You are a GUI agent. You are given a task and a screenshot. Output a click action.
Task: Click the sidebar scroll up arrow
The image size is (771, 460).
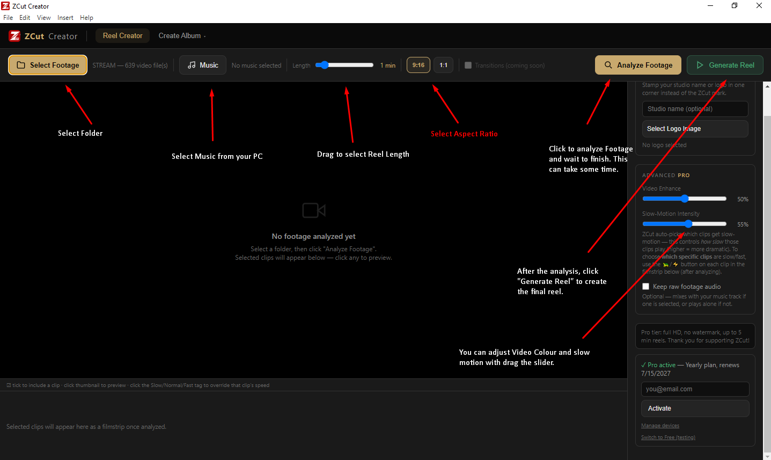tap(767, 85)
